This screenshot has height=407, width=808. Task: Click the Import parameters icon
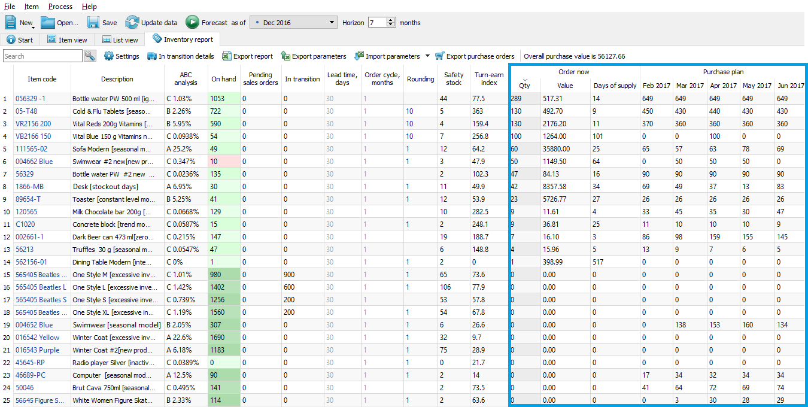point(359,56)
